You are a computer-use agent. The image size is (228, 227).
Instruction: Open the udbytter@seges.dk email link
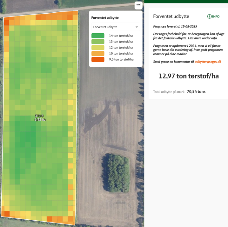208,62
